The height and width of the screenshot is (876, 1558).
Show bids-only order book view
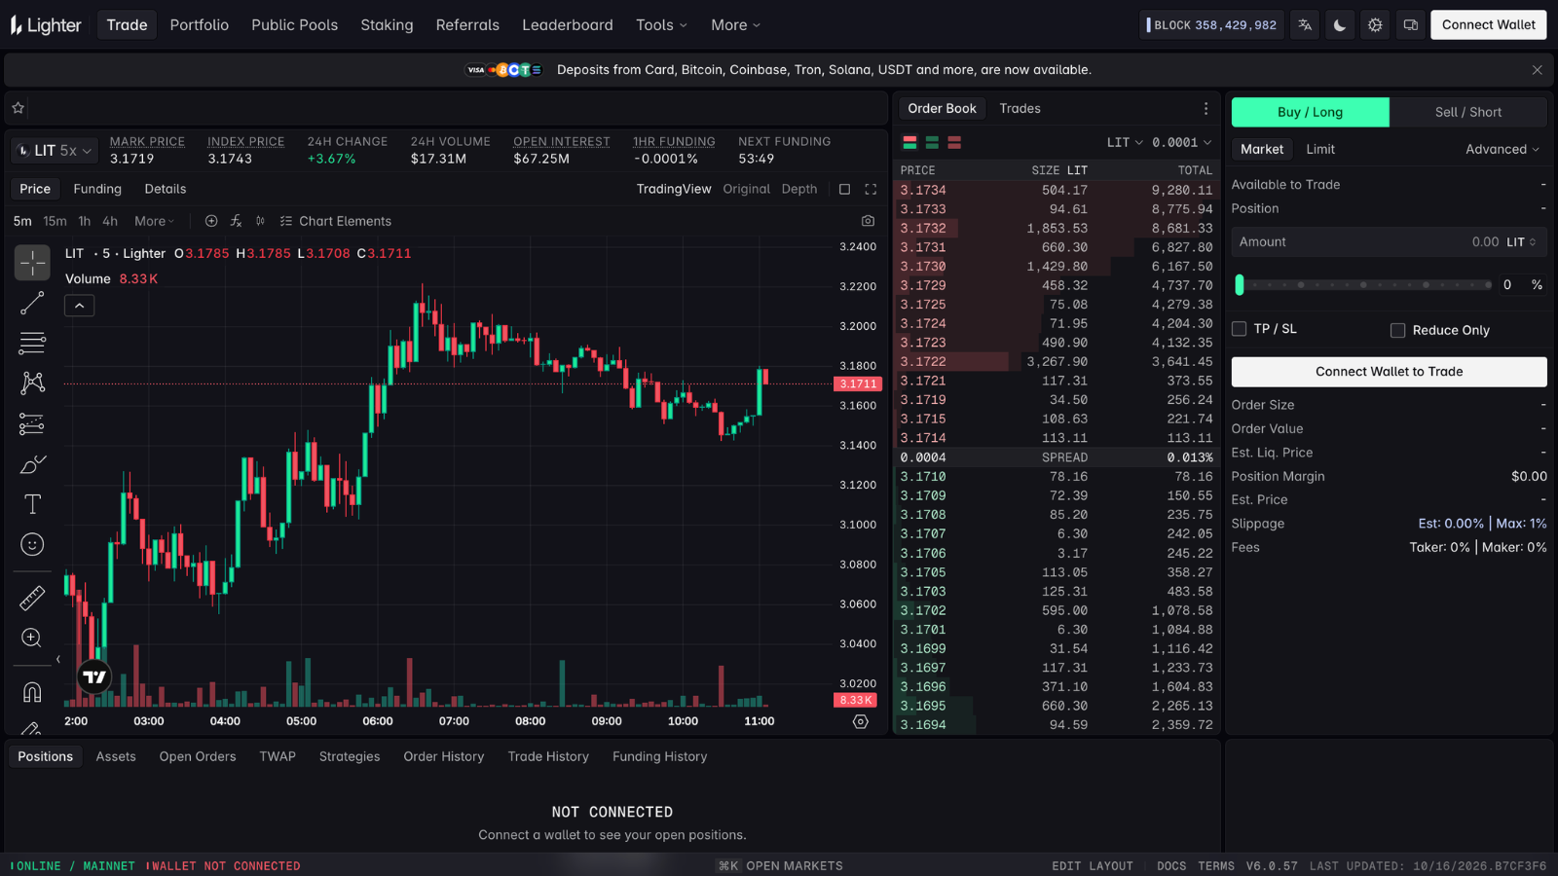[932, 142]
